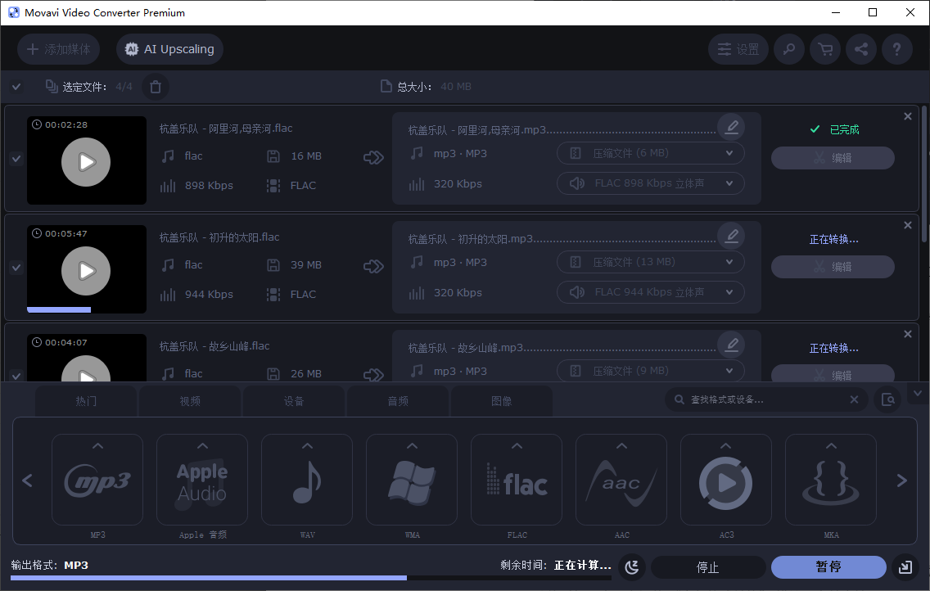Open help via the question mark icon
Image resolution: width=930 pixels, height=591 pixels.
click(x=896, y=49)
